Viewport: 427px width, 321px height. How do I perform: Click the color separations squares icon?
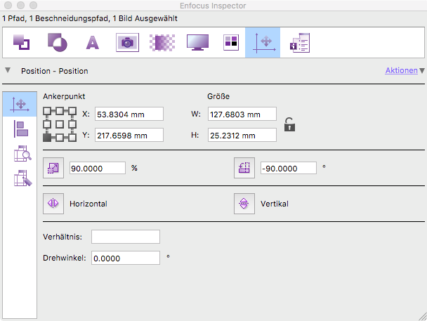pyautogui.click(x=230, y=42)
